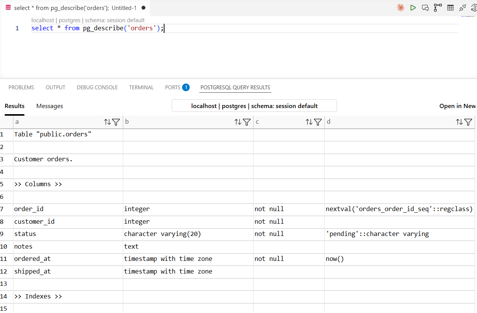The width and height of the screenshot is (477, 313).
Task: Show the Results sub-tab
Action: pyautogui.click(x=15, y=106)
